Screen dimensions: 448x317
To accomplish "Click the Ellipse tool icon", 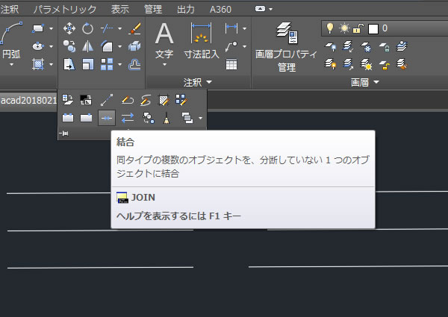I will tap(38, 46).
